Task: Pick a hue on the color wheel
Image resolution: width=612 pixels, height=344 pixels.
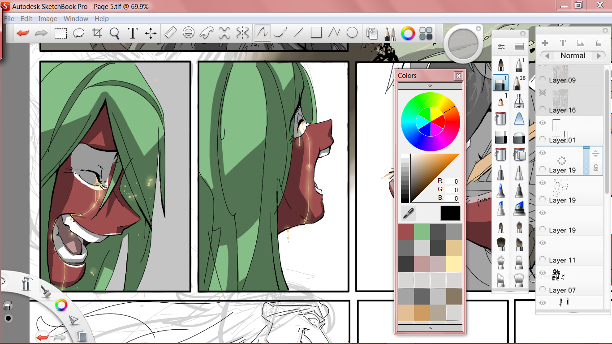Action: click(x=431, y=121)
